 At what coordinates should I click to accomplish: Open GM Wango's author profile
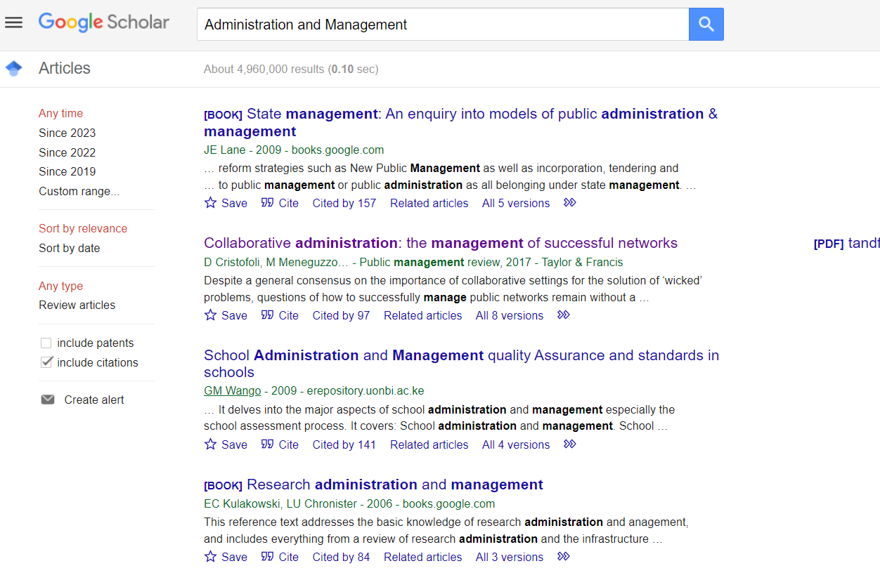232,390
